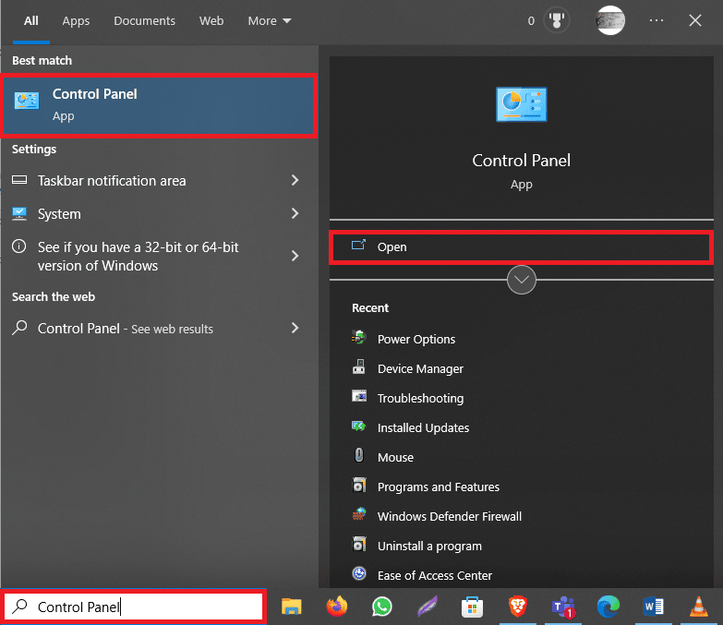Open the More filter dropdown

[x=270, y=20]
